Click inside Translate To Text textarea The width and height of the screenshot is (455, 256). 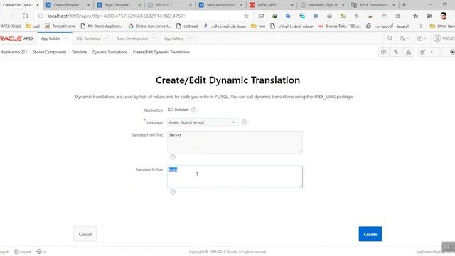[235, 177]
